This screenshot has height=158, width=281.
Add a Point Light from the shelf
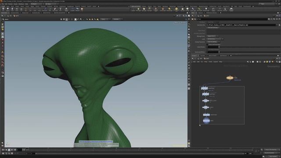138,9
